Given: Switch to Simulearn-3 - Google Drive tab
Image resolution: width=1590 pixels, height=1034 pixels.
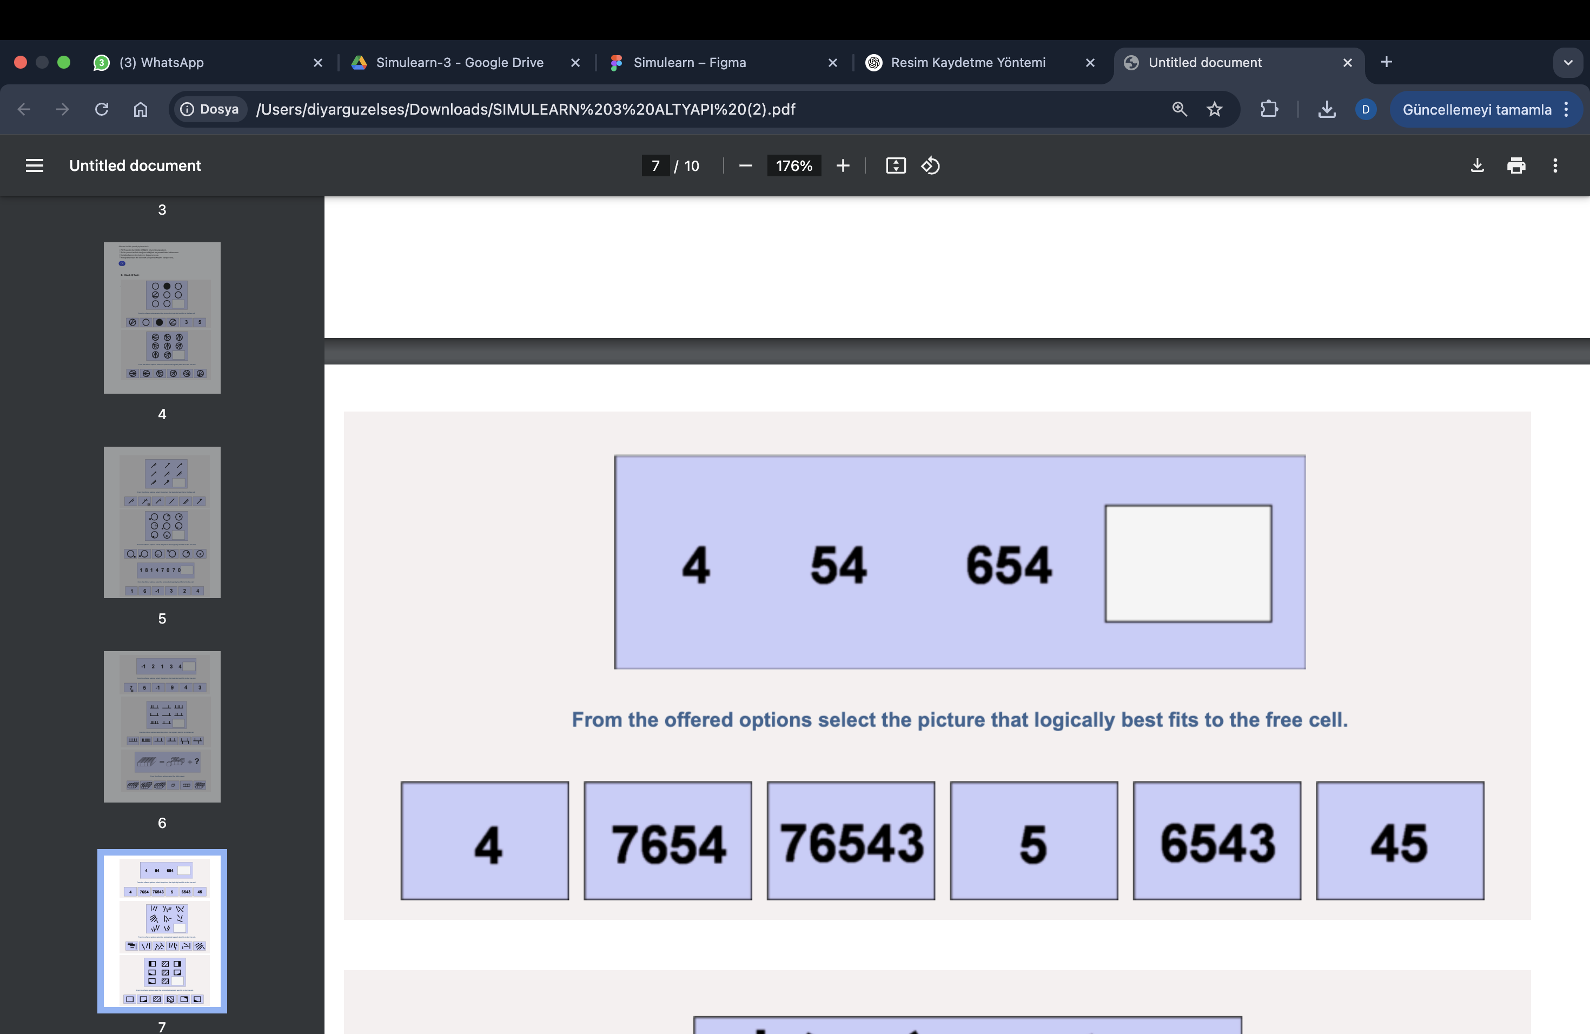Looking at the screenshot, I should point(459,63).
